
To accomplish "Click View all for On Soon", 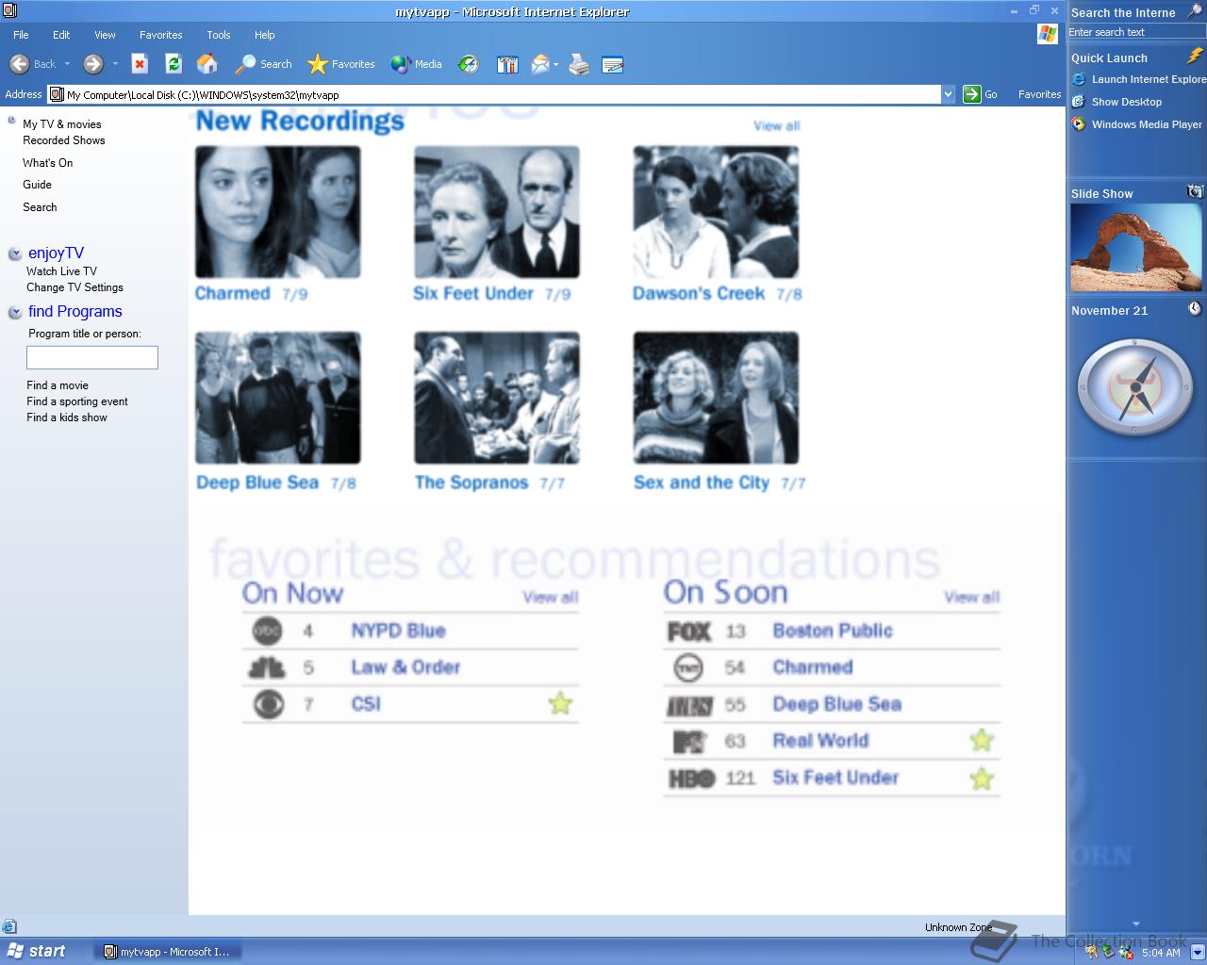I will (x=972, y=597).
